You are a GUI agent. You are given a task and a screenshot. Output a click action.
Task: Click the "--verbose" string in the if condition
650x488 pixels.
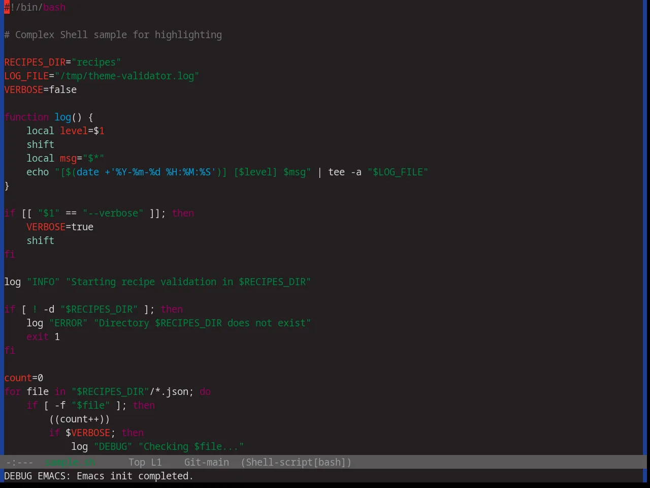113,213
